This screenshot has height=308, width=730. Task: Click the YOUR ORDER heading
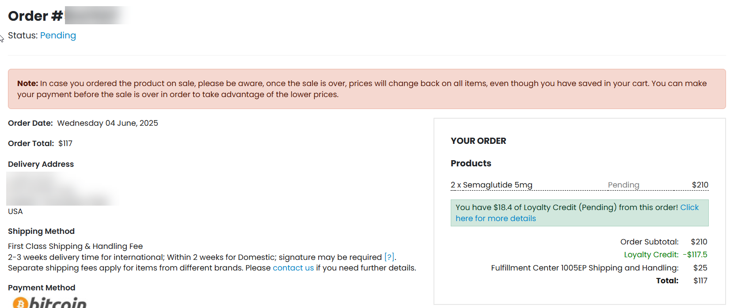click(x=478, y=141)
